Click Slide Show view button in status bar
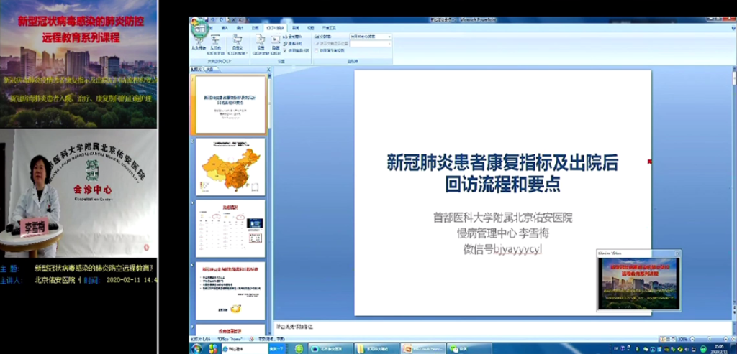Screen dimensions: 737x354 point(673,339)
